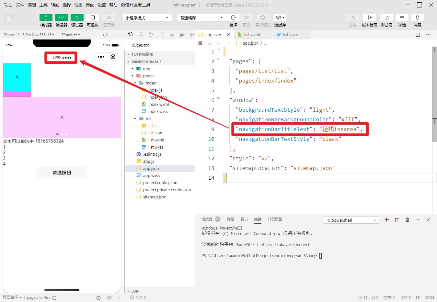This screenshot has height=302, width=437.
Task: Click the upload (上传) icon
Action: point(353,17)
